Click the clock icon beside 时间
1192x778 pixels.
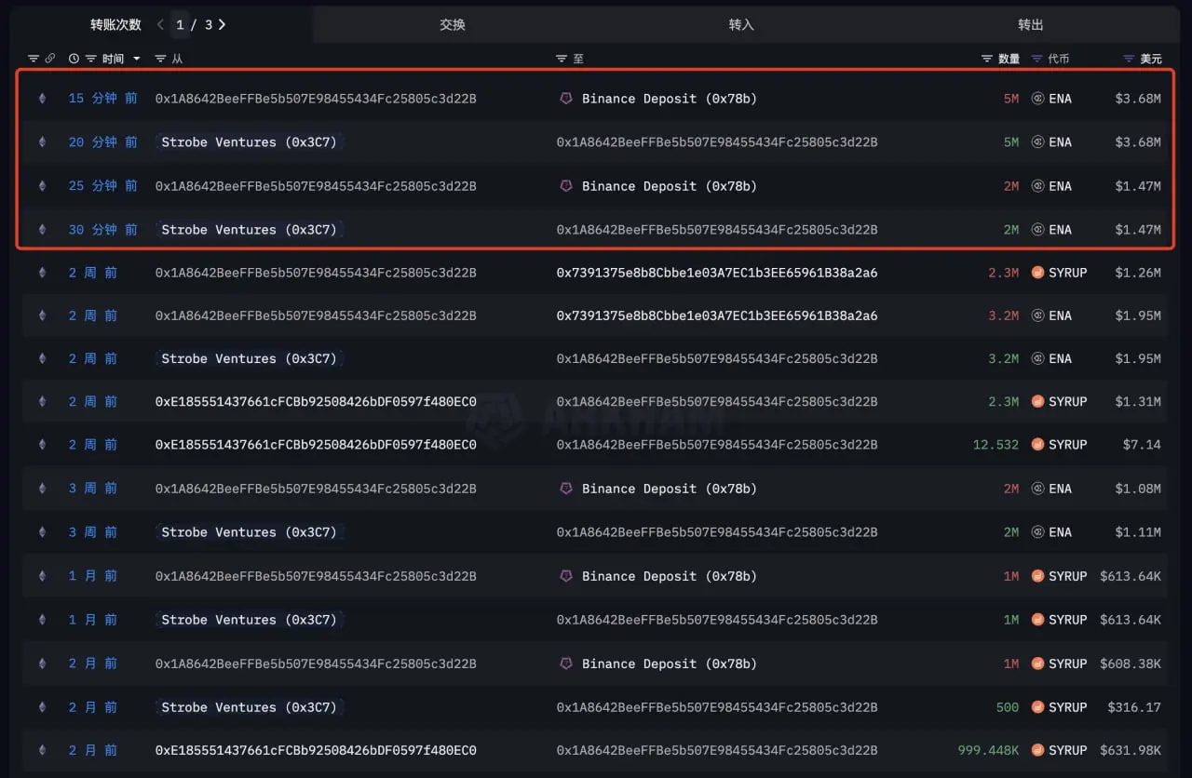tap(74, 59)
